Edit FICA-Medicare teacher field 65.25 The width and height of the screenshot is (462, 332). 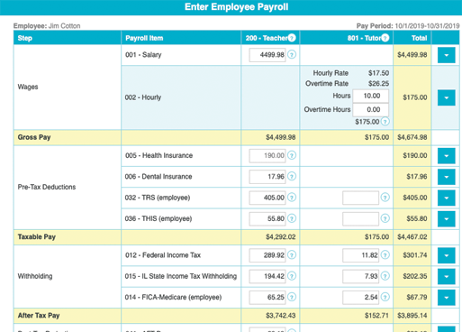point(267,297)
